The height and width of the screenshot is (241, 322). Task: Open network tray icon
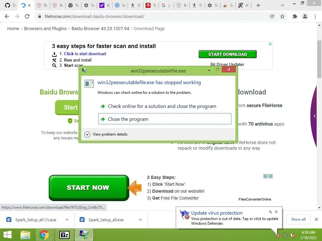click(285, 235)
